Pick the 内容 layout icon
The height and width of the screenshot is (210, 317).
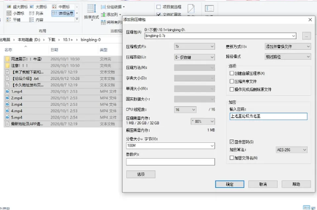pyautogui.click(x=32, y=20)
